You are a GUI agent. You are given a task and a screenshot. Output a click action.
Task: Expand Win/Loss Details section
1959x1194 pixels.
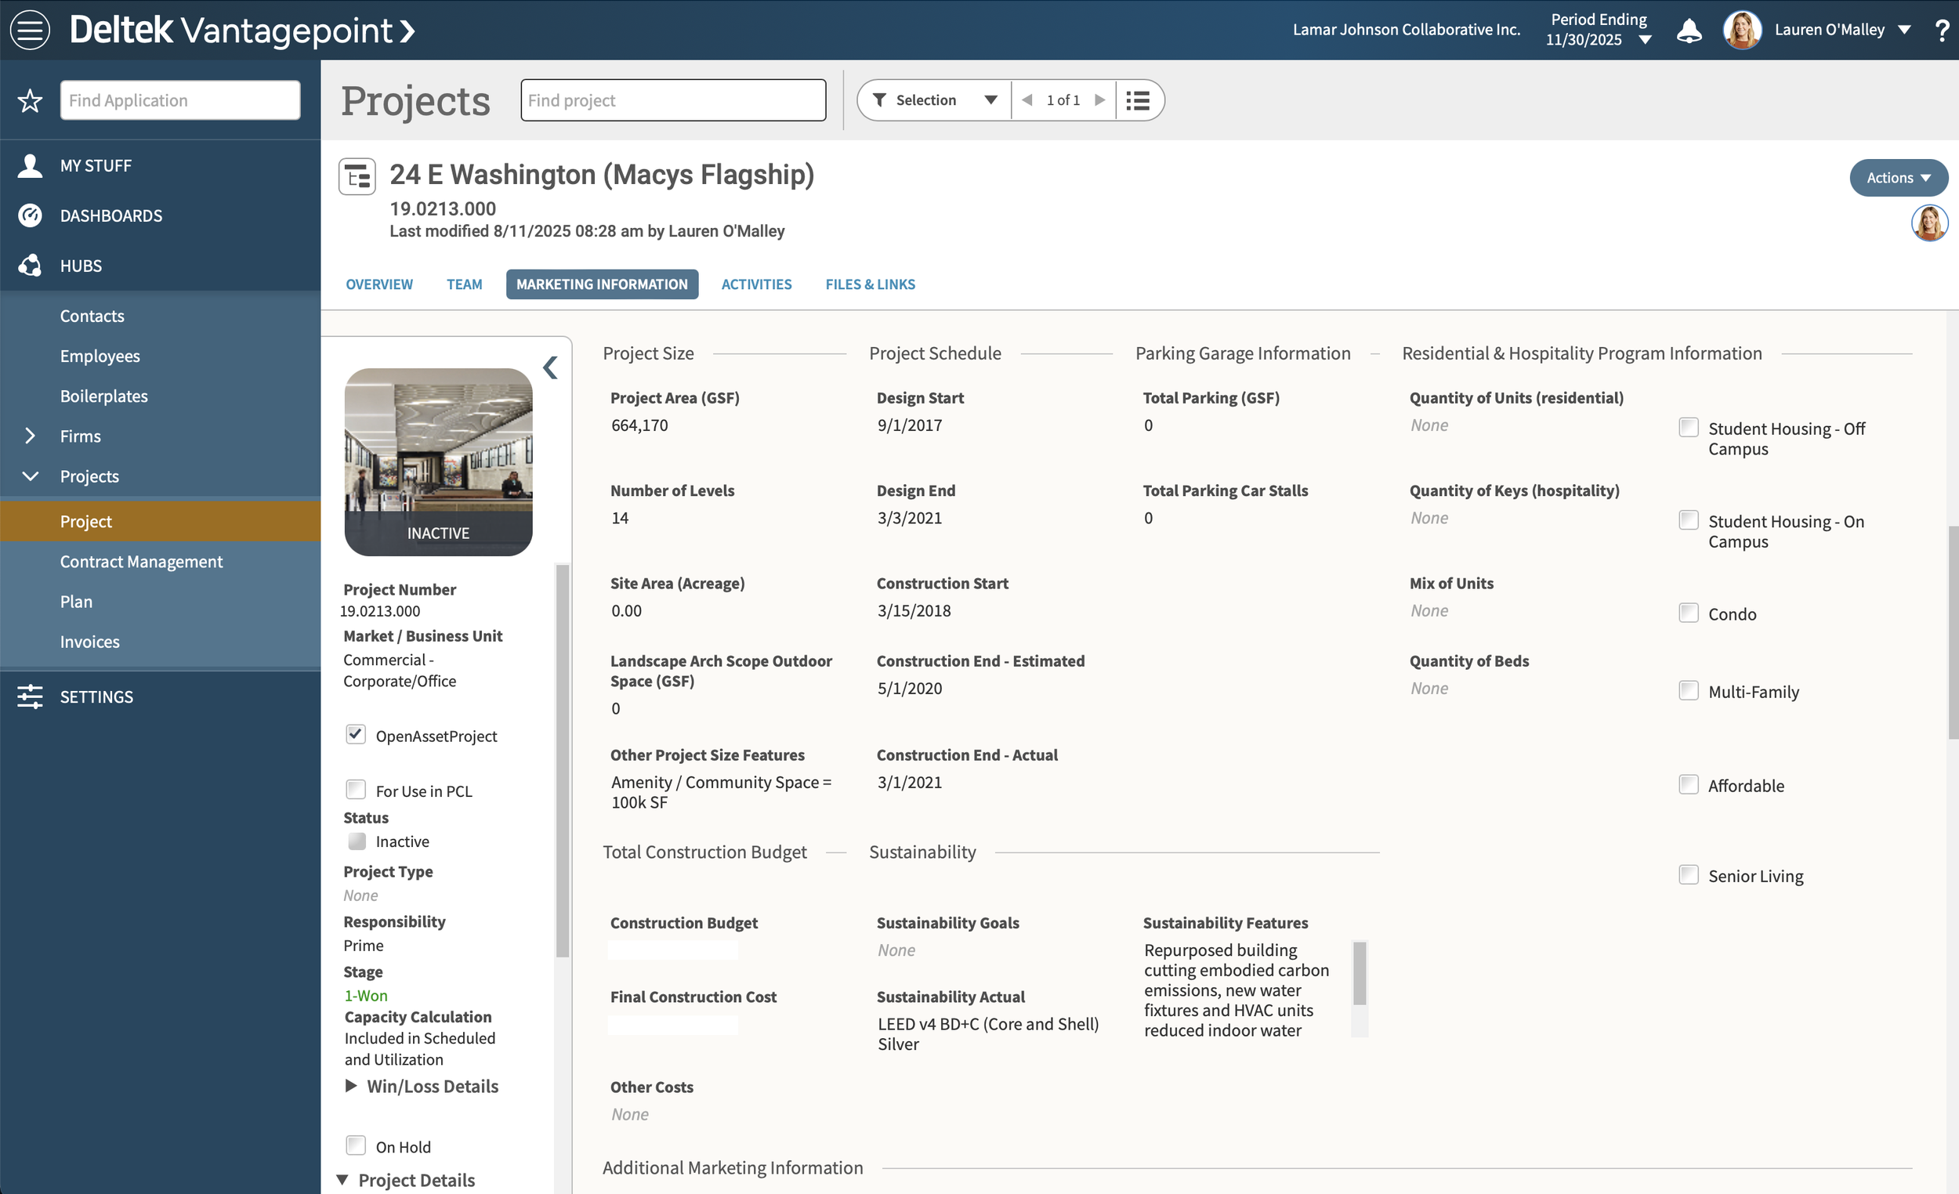tap(350, 1086)
